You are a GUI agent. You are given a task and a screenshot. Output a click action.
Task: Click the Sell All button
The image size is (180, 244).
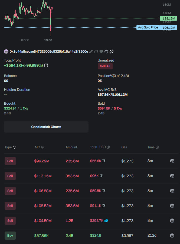click(105, 66)
